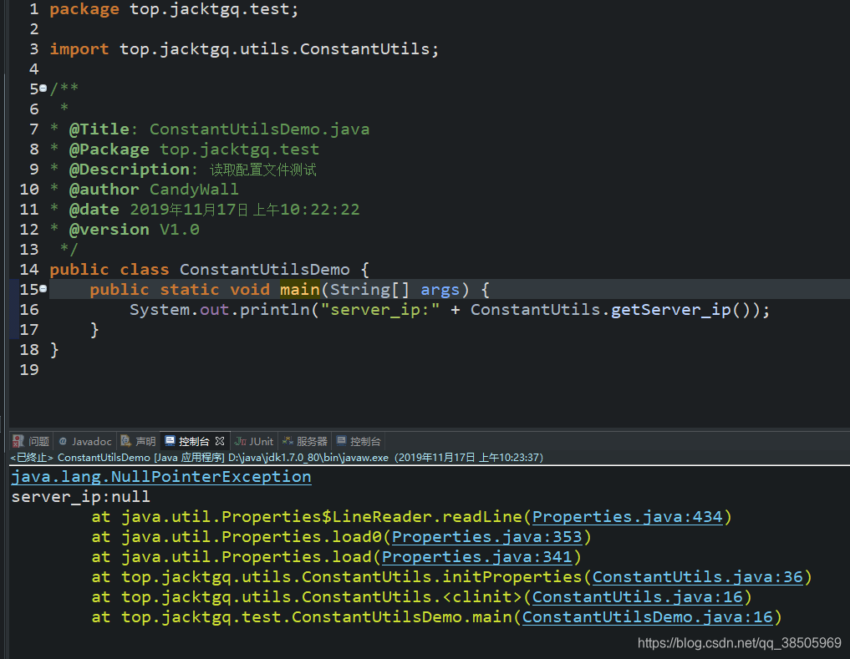This screenshot has height=659, width=850.
Task: Click the @Title ConstantUtilsDemo.java comment line
Action: (210, 129)
